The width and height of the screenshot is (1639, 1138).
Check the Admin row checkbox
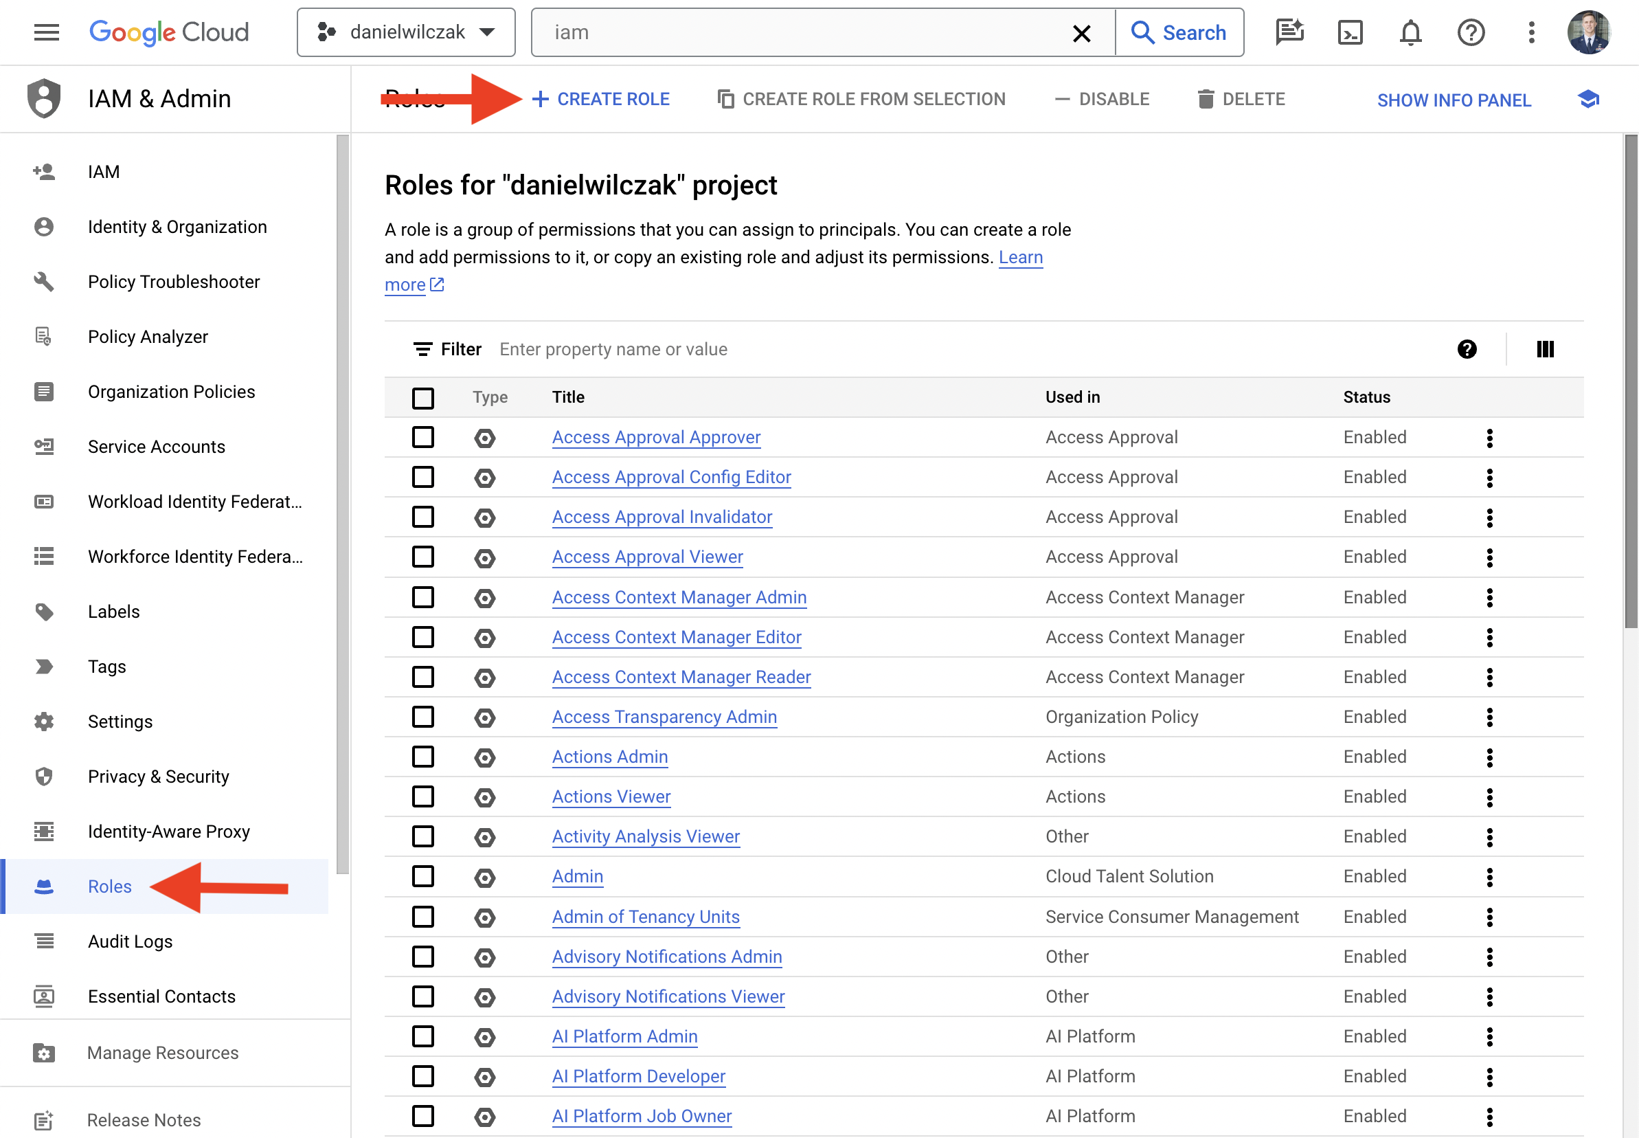pos(423,876)
